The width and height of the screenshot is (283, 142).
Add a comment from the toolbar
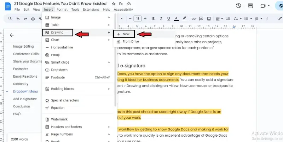click(201, 19)
